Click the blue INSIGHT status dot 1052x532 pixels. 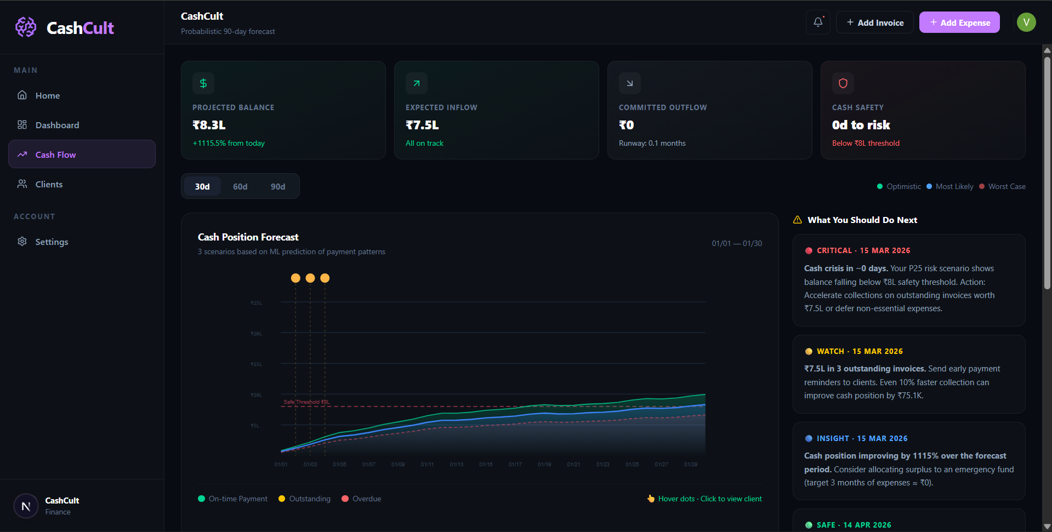(x=809, y=438)
